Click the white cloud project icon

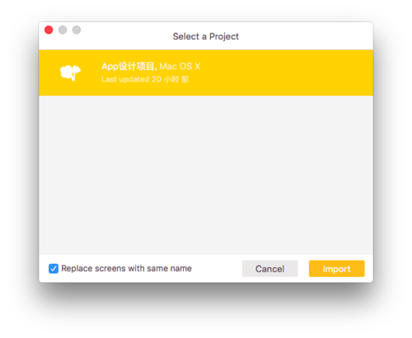click(70, 72)
